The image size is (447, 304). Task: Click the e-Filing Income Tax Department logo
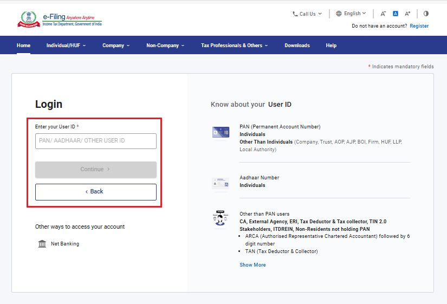59,20
